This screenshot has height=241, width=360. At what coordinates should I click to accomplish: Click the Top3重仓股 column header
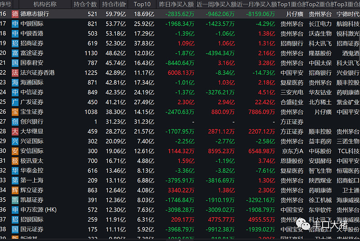(x=347, y=4)
